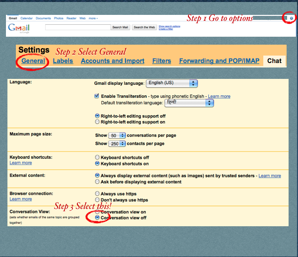Image resolution: width=298 pixels, height=257 pixels.
Task: Select Keyboard shortcuts on
Action: coord(97,163)
